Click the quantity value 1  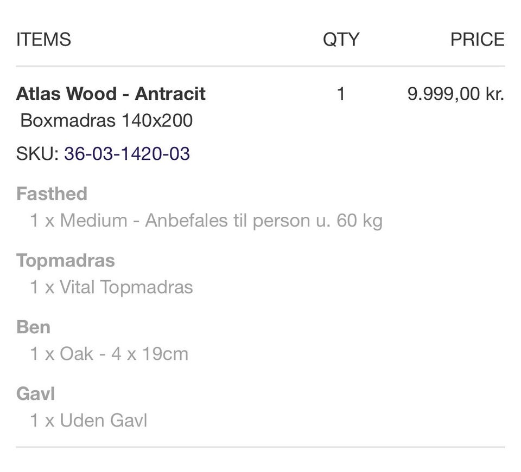341,94
